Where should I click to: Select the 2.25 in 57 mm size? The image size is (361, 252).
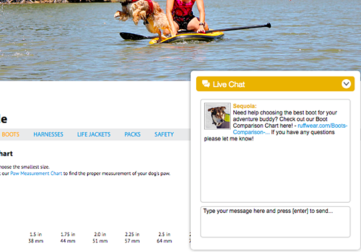pos(132,237)
